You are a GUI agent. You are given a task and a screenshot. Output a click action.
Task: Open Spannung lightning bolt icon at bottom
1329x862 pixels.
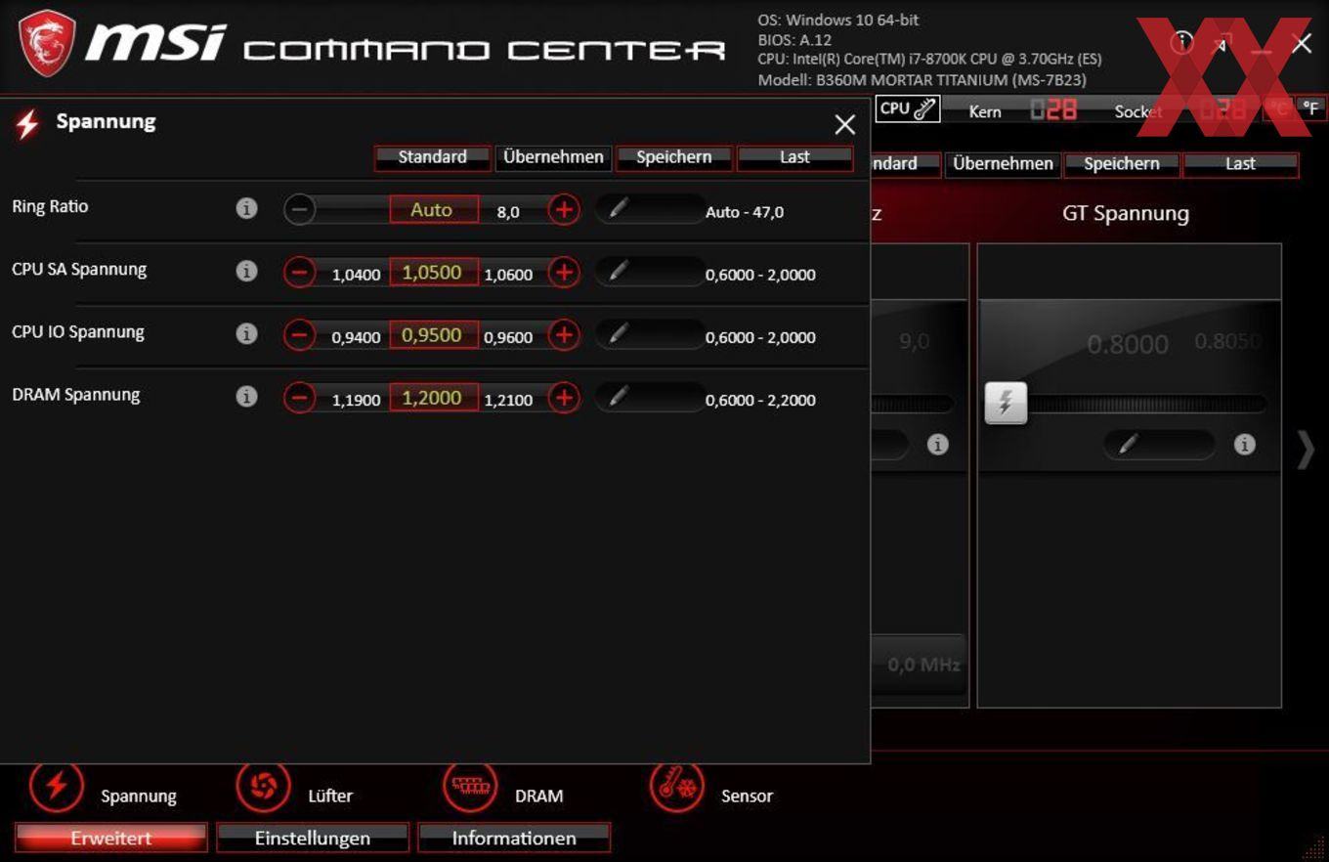coord(57,786)
